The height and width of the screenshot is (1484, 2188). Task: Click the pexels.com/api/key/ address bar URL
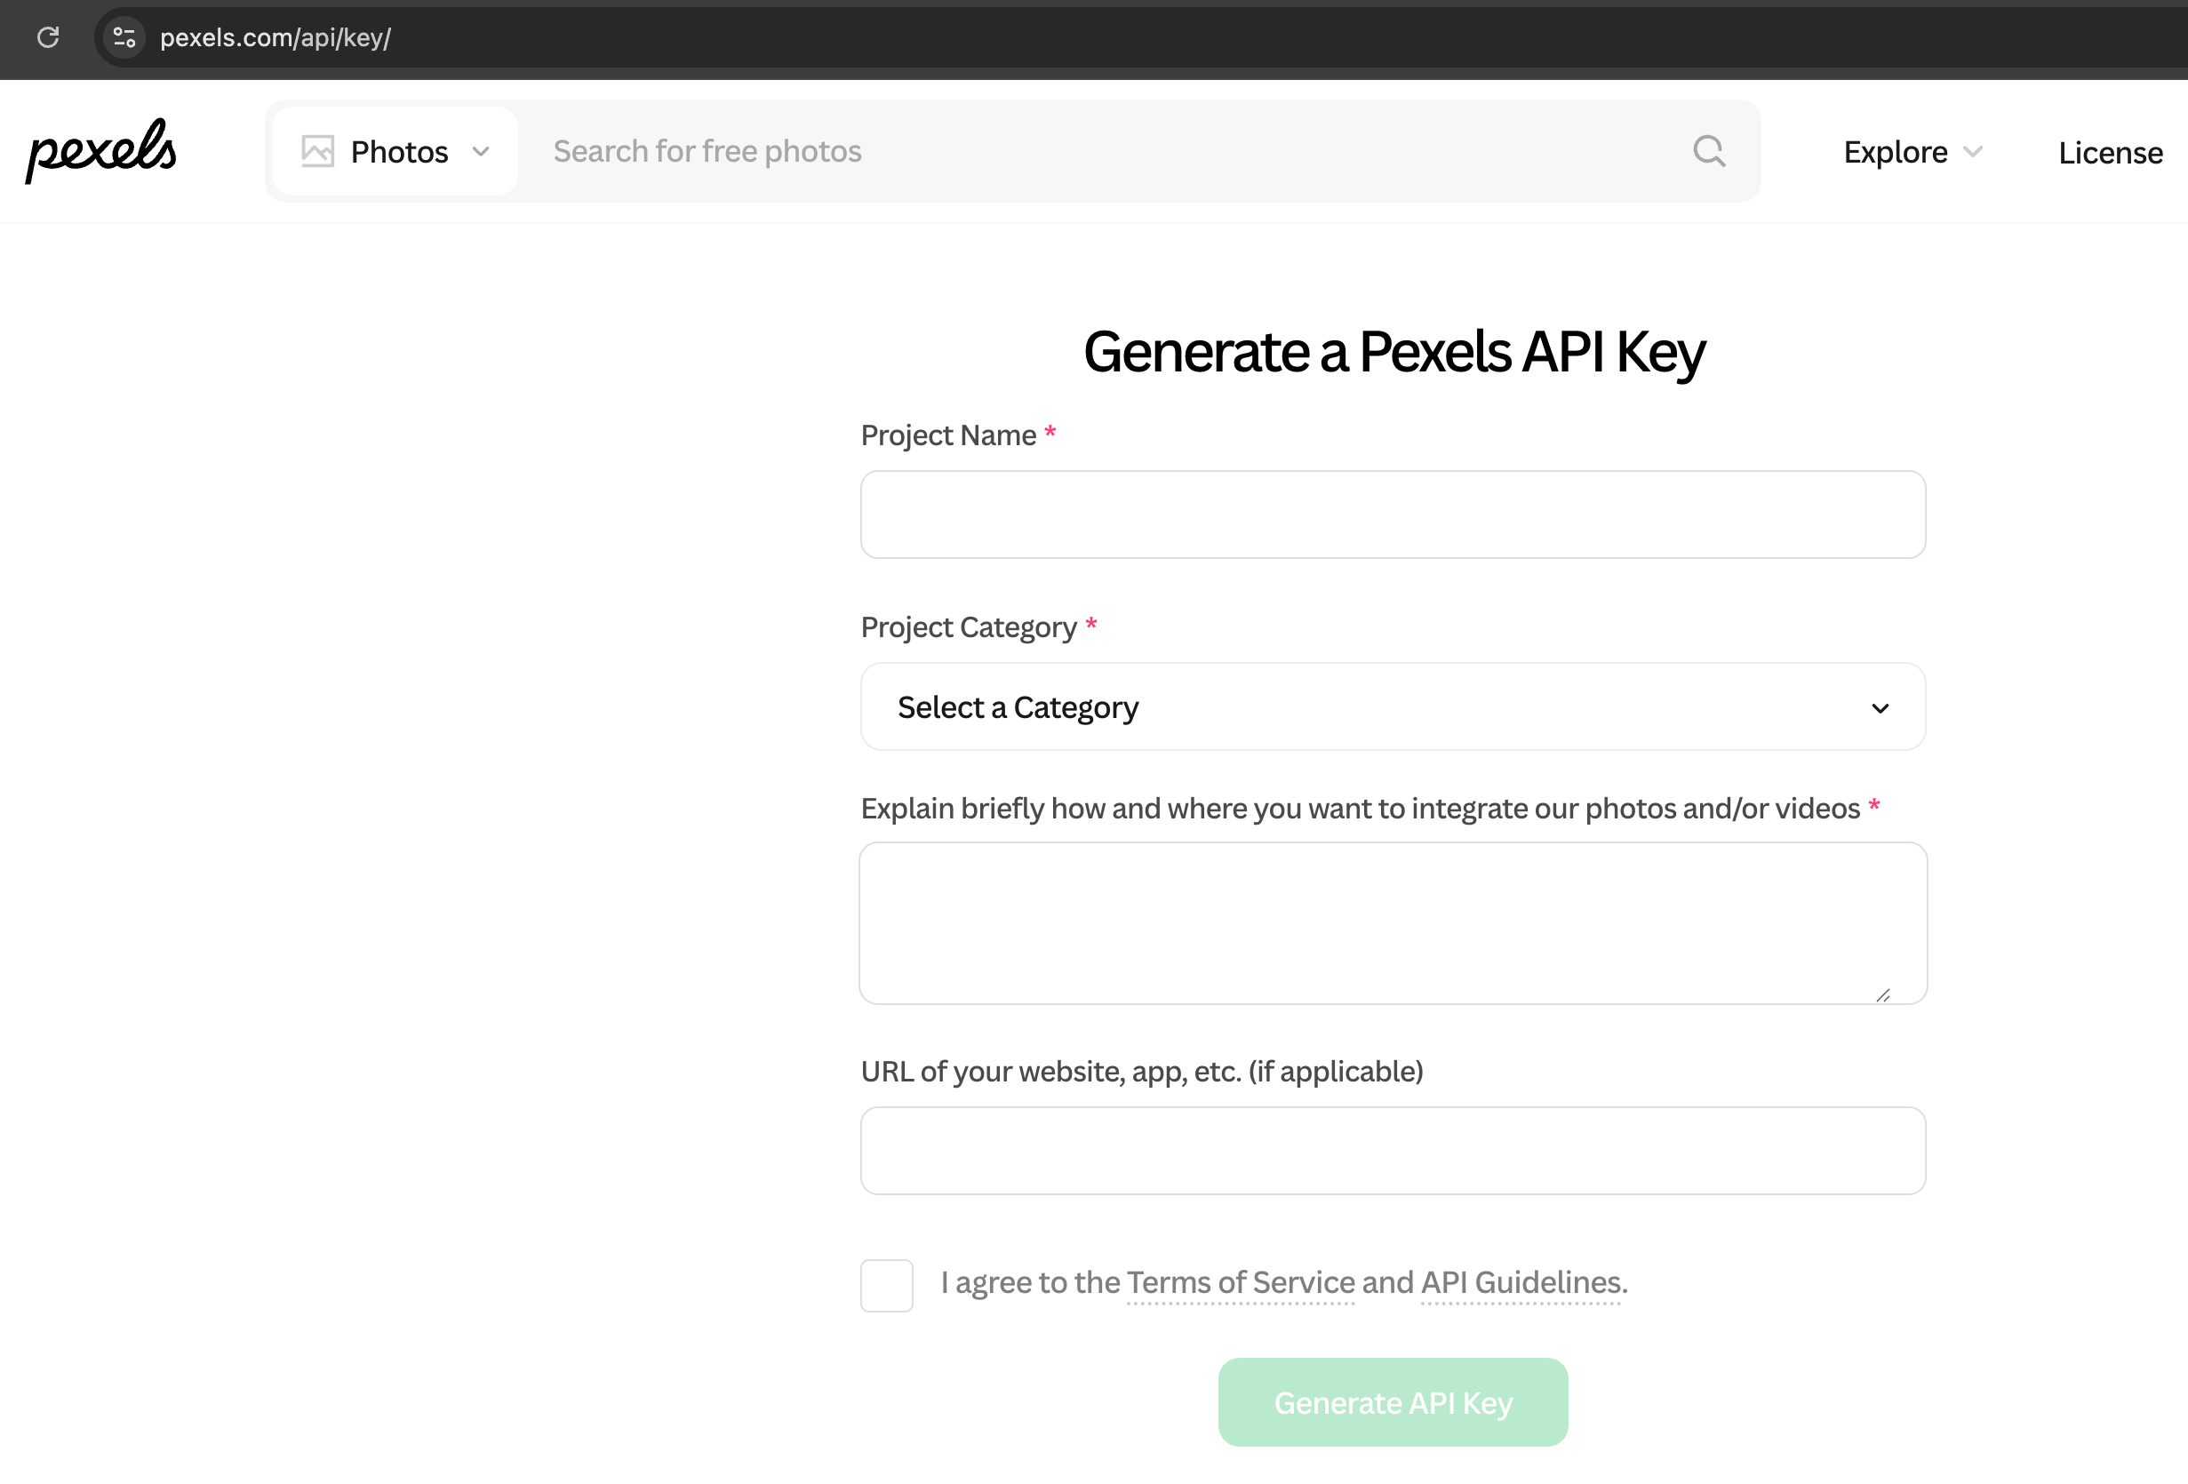275,37
